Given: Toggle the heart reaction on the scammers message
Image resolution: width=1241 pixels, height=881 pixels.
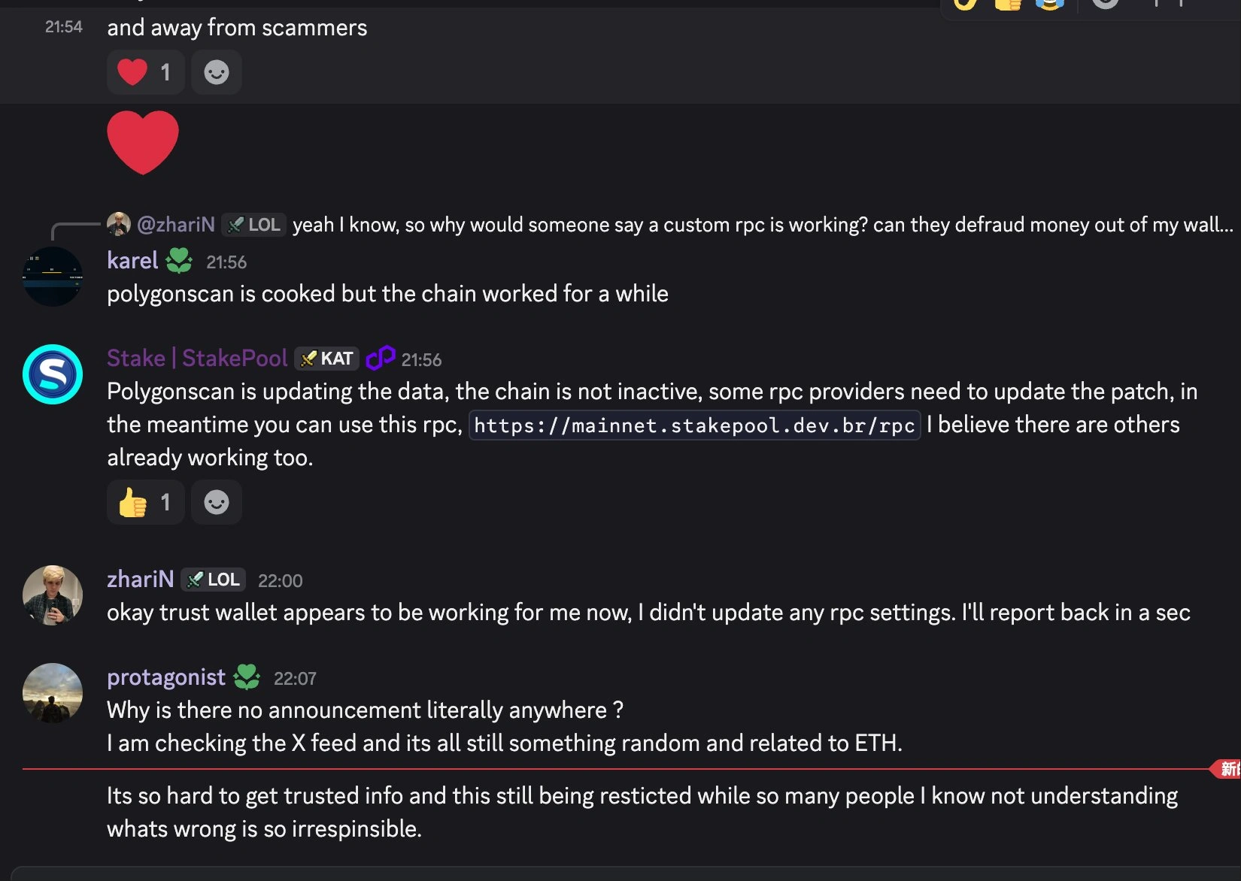Looking at the screenshot, I should [145, 72].
